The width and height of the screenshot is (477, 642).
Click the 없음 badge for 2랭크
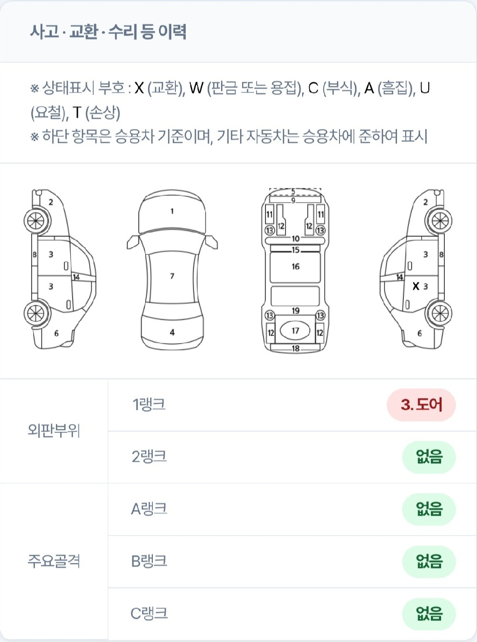(429, 457)
